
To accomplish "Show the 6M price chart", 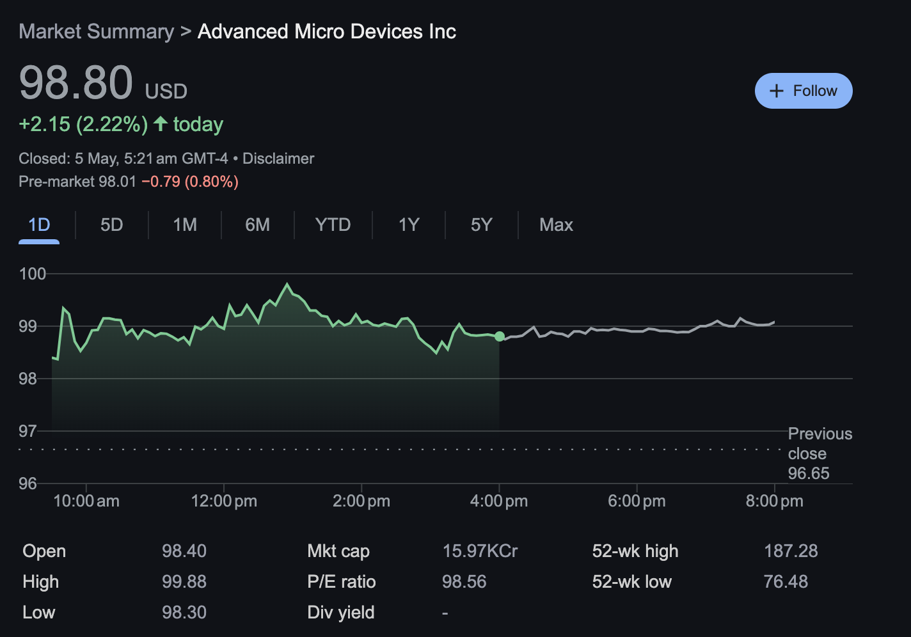I will [257, 225].
